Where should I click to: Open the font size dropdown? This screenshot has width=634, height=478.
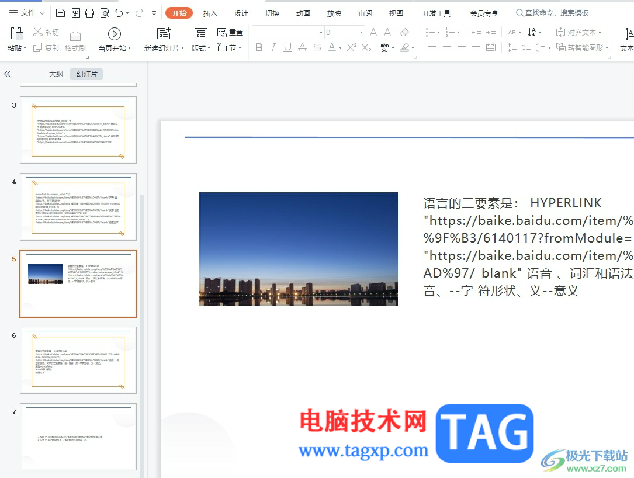point(361,32)
